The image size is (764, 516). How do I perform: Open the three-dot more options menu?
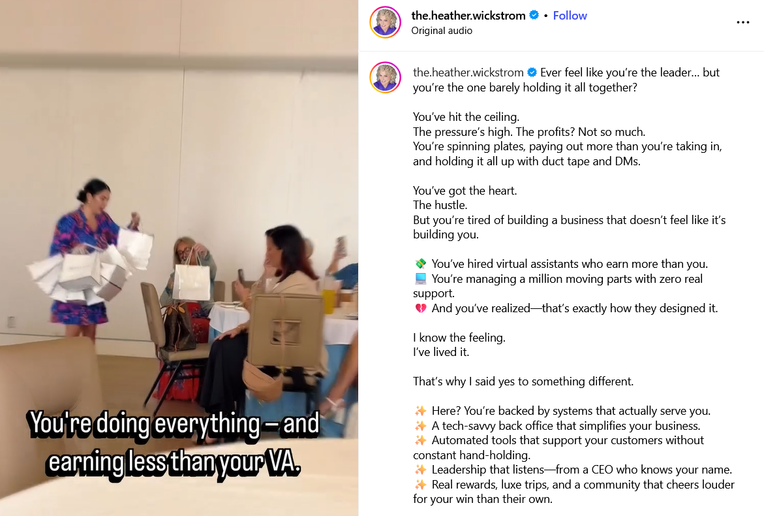742,22
